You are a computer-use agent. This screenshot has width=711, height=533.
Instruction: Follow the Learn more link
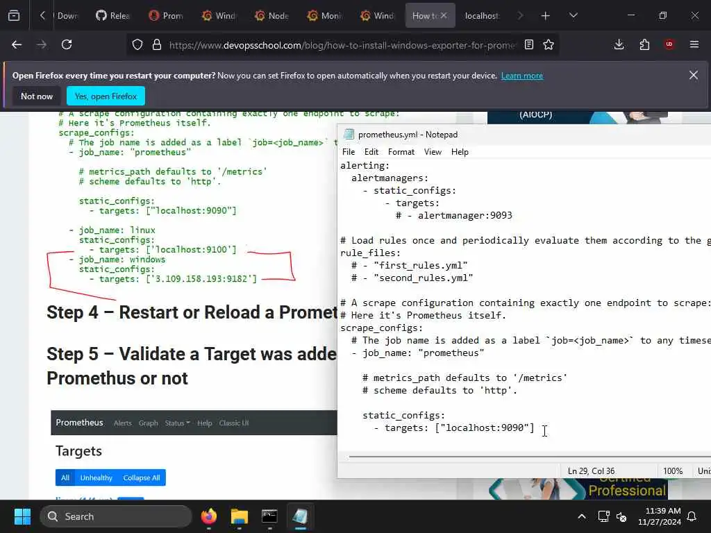(522, 76)
